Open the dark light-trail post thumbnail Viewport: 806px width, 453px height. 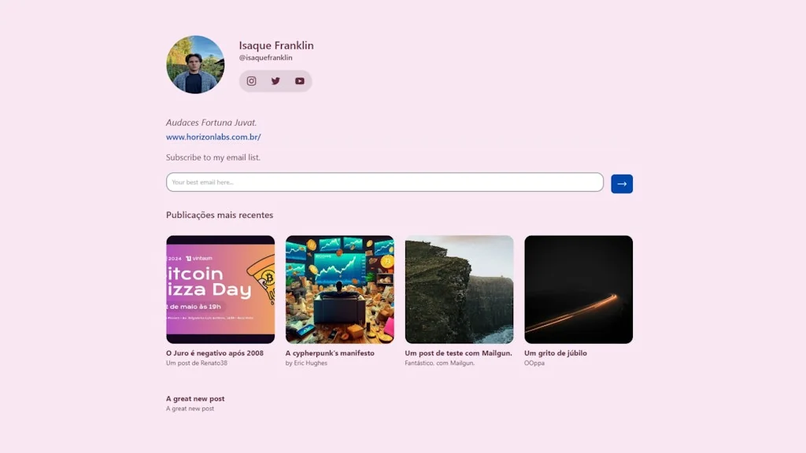click(579, 289)
